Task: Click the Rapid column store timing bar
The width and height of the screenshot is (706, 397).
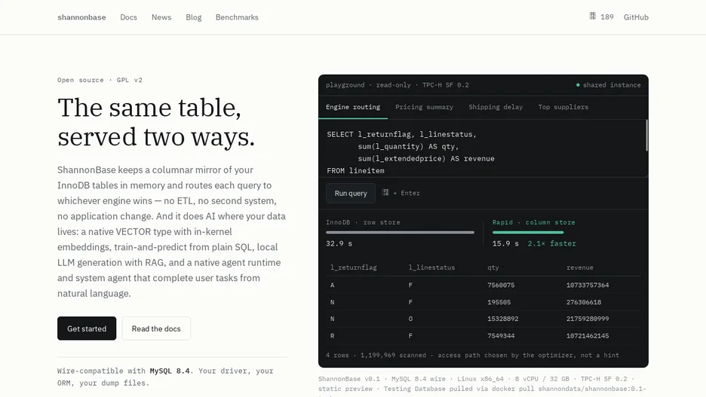Action: [528, 233]
